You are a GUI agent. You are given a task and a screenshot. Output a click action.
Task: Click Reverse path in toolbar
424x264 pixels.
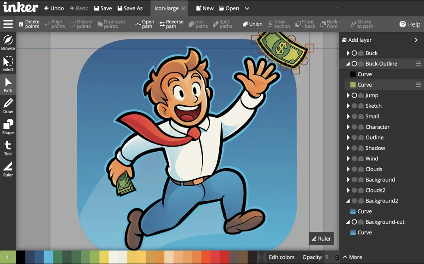tap(172, 24)
